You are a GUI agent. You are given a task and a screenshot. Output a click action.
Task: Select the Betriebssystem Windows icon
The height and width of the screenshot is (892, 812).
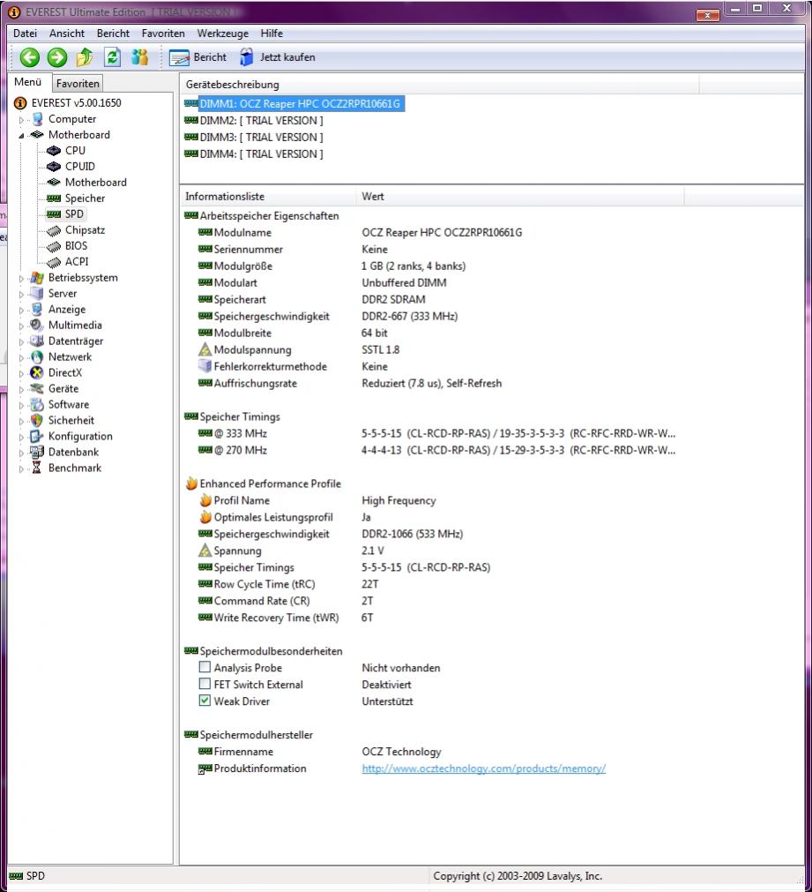(37, 278)
